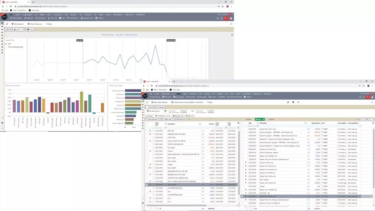Viewport: 375px width, 211px height.
Task: Click Antonio Greer Ltd revenue bar
Action: pos(133,90)
